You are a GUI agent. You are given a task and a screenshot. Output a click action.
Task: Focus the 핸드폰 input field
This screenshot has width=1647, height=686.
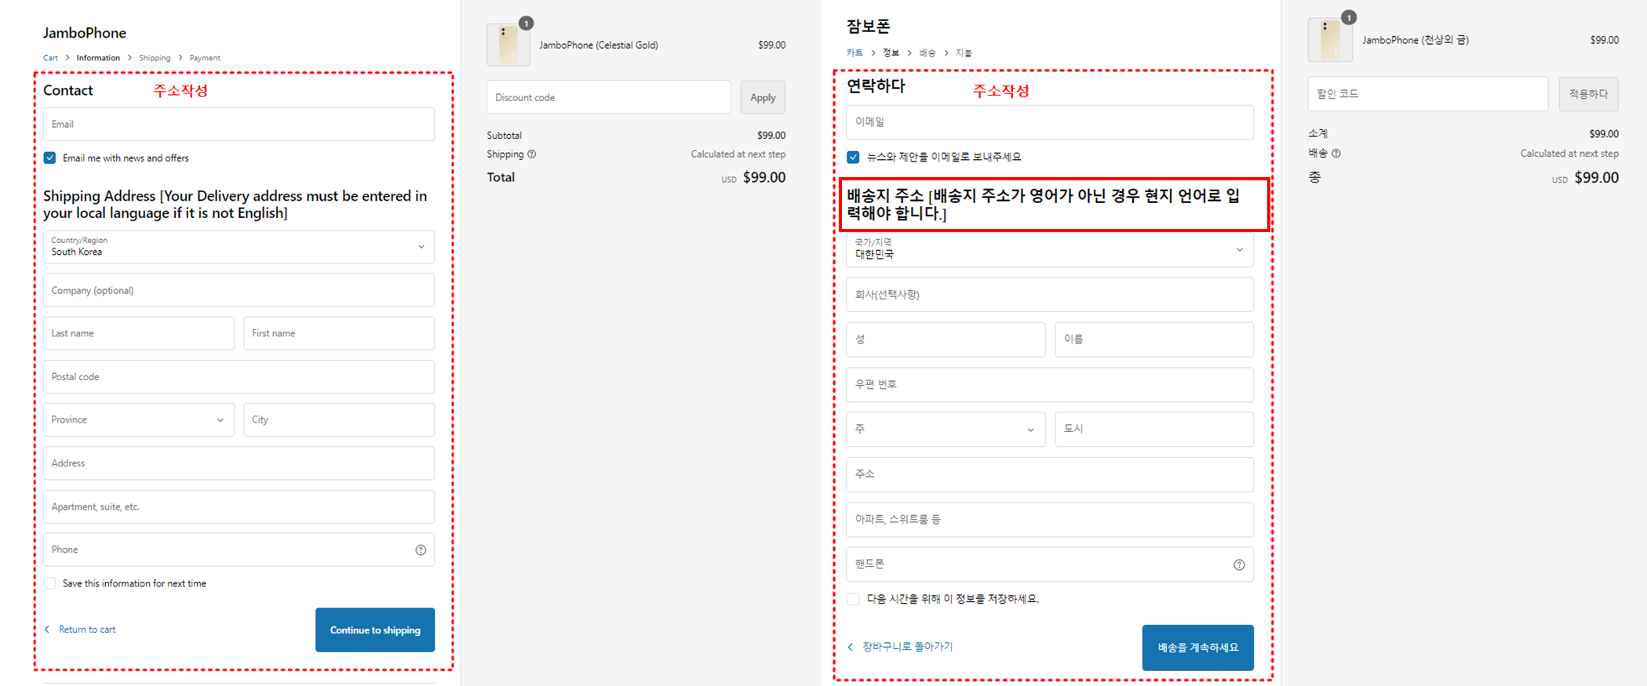click(1050, 564)
